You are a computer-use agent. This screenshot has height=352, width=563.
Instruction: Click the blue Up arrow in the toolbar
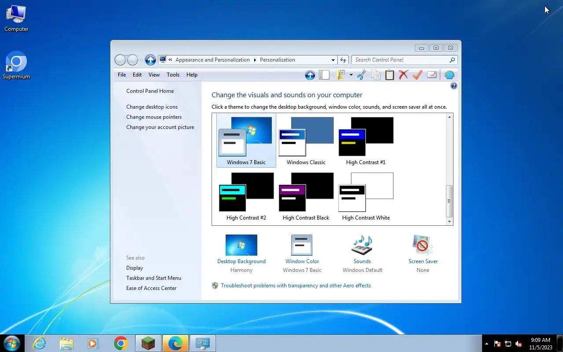coord(310,75)
